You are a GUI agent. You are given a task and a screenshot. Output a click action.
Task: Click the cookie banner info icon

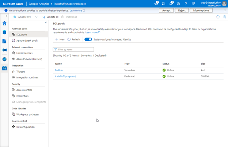click(x=6, y=11)
